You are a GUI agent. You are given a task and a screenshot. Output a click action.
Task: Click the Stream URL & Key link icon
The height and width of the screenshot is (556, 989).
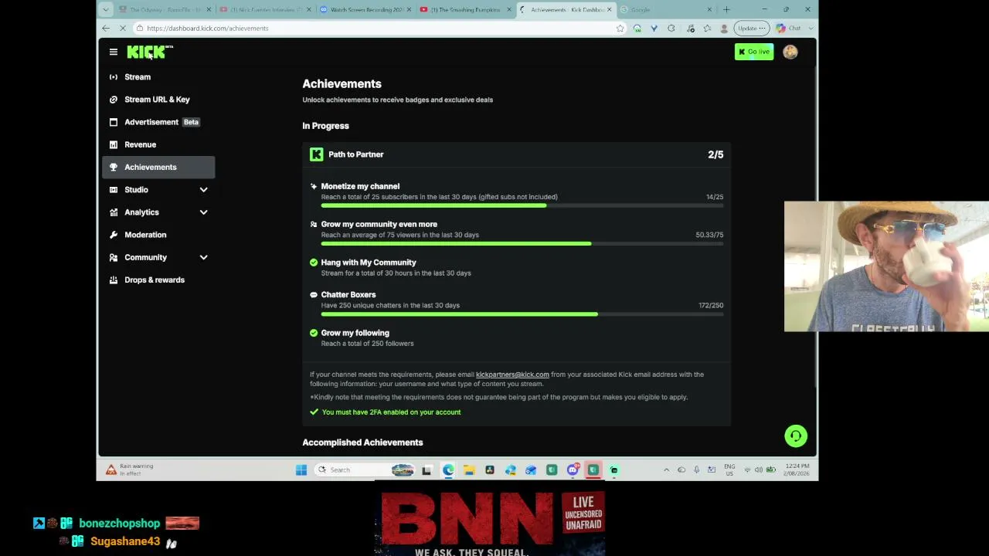[114, 100]
